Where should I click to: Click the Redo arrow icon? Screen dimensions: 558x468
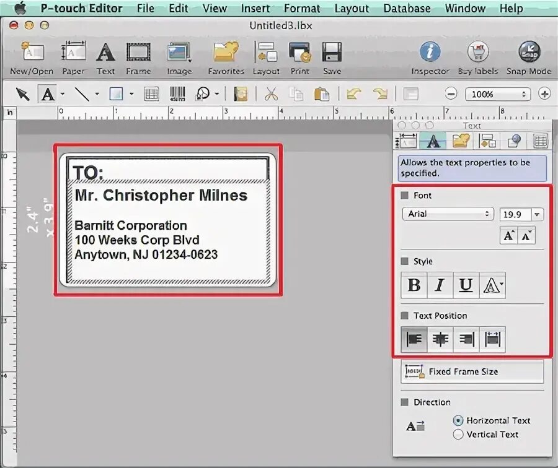coord(381,94)
